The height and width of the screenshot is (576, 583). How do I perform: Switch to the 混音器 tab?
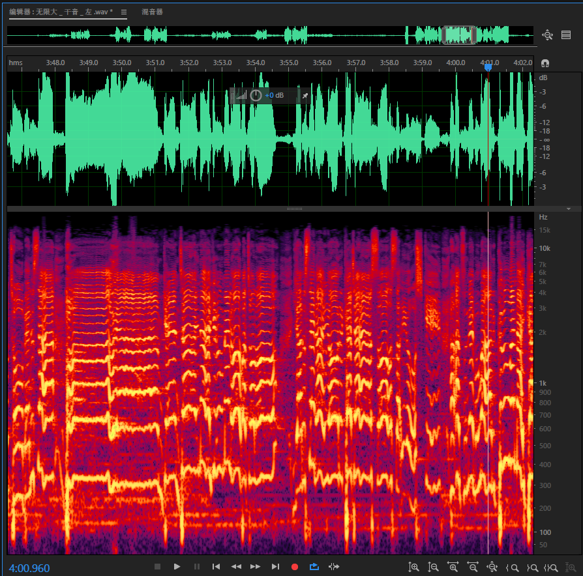pyautogui.click(x=152, y=12)
